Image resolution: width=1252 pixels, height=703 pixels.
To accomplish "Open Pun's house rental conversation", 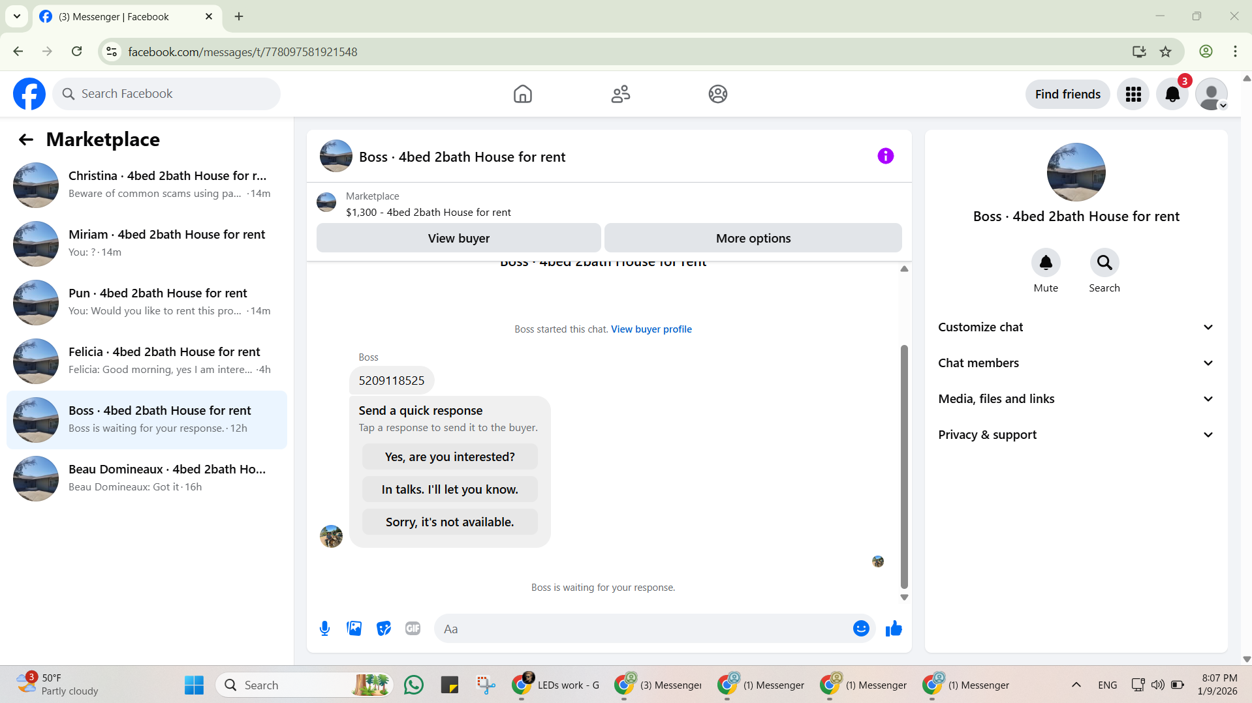I will (147, 302).
